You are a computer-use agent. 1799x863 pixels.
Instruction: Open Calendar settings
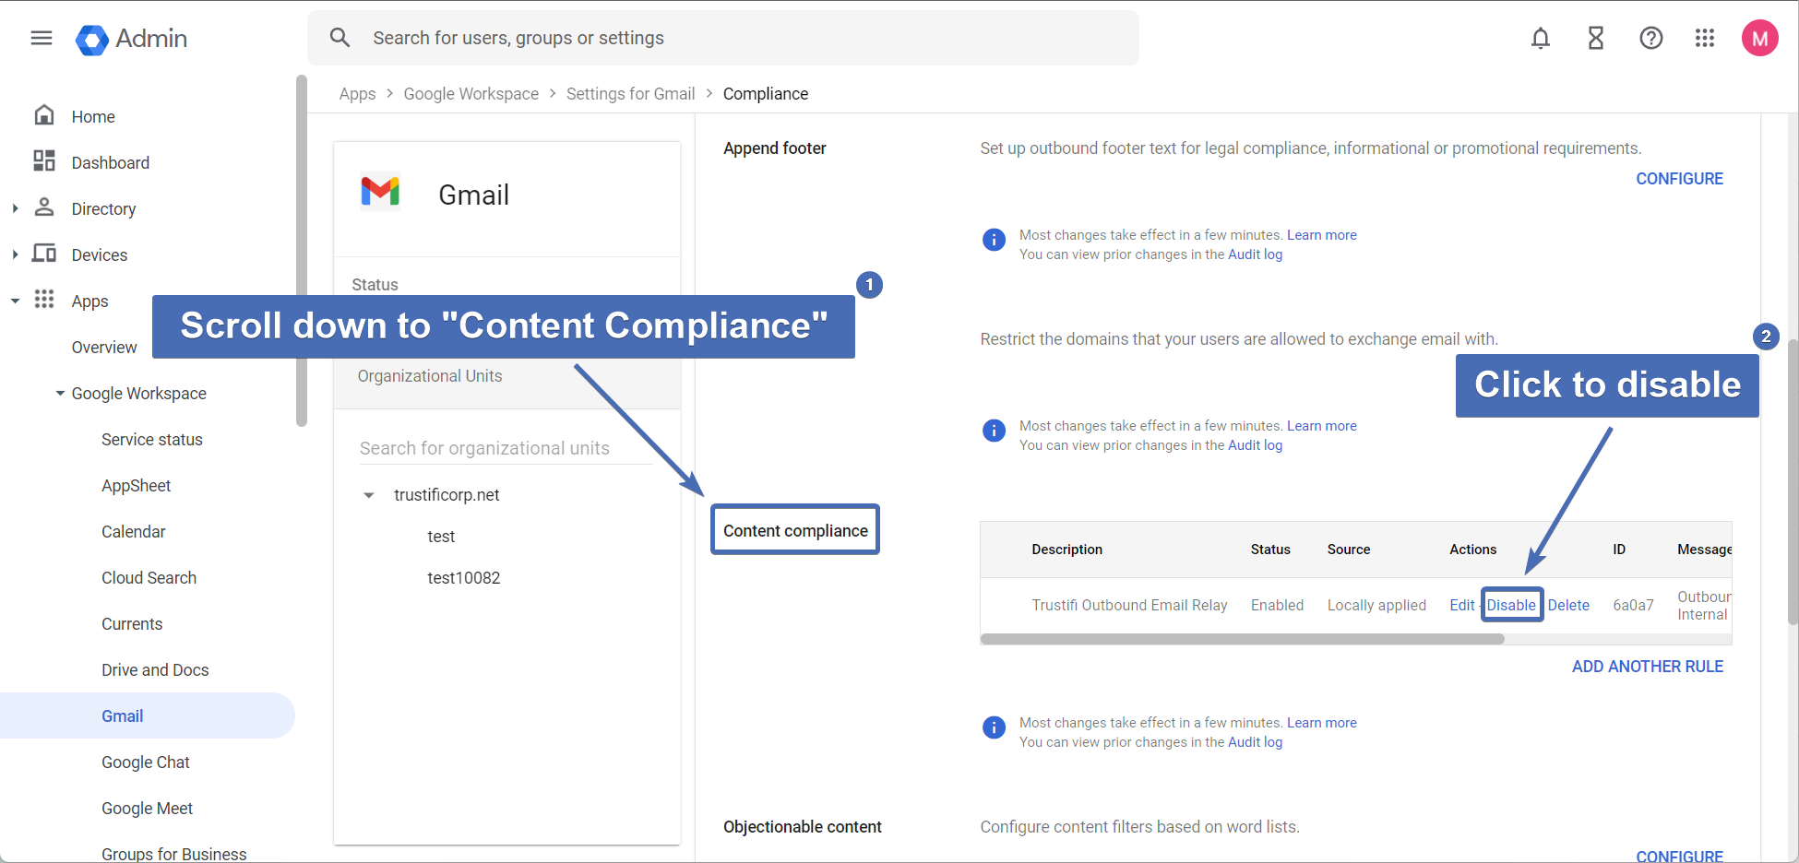tap(134, 532)
